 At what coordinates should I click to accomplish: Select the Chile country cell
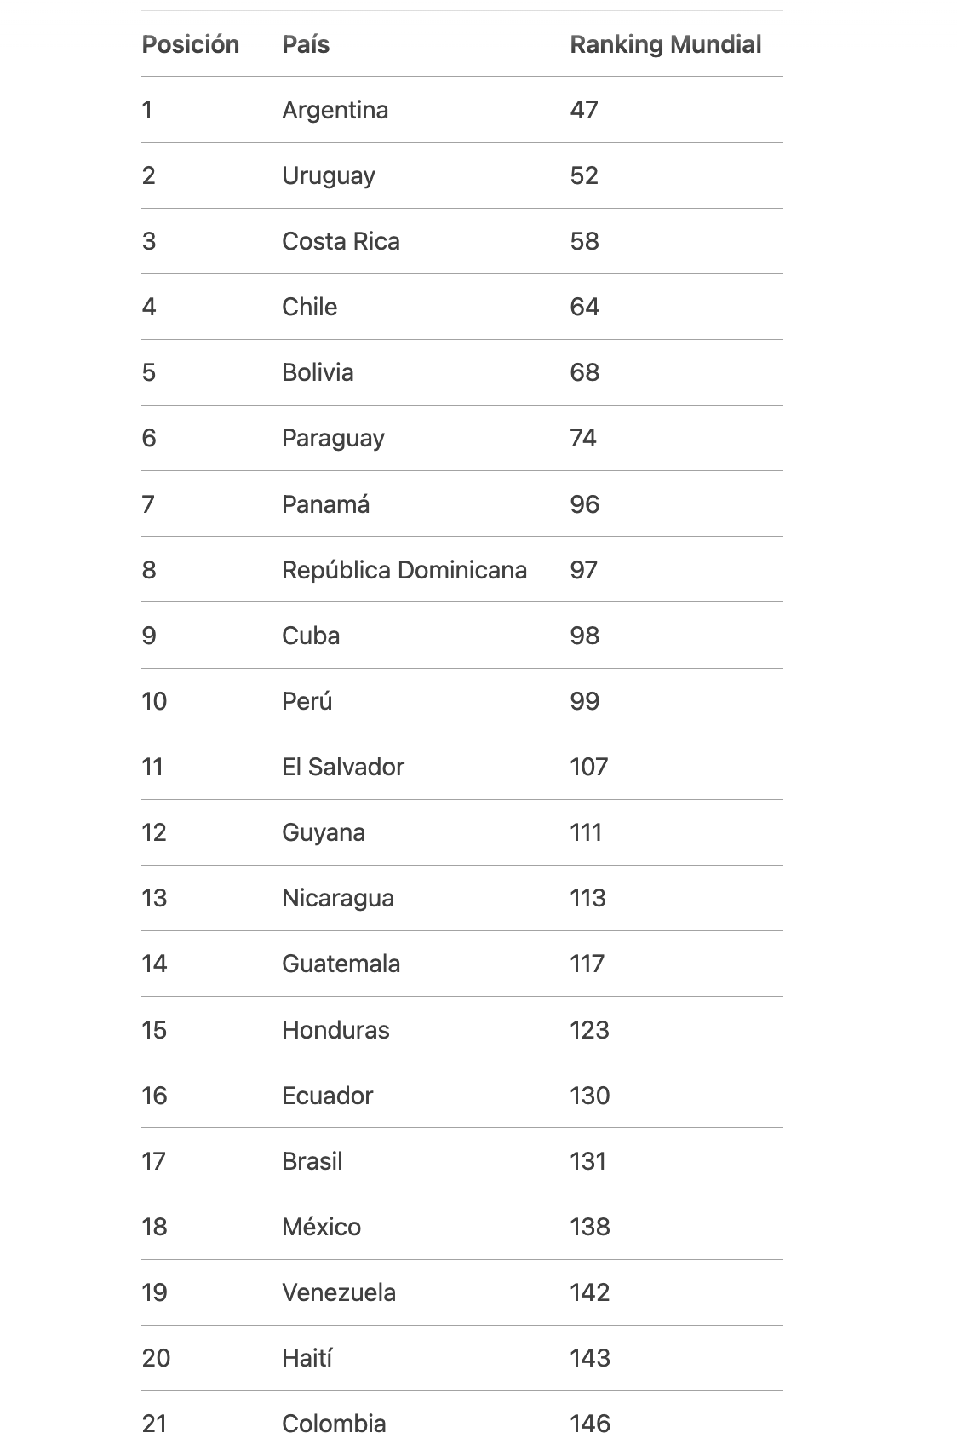point(309,307)
